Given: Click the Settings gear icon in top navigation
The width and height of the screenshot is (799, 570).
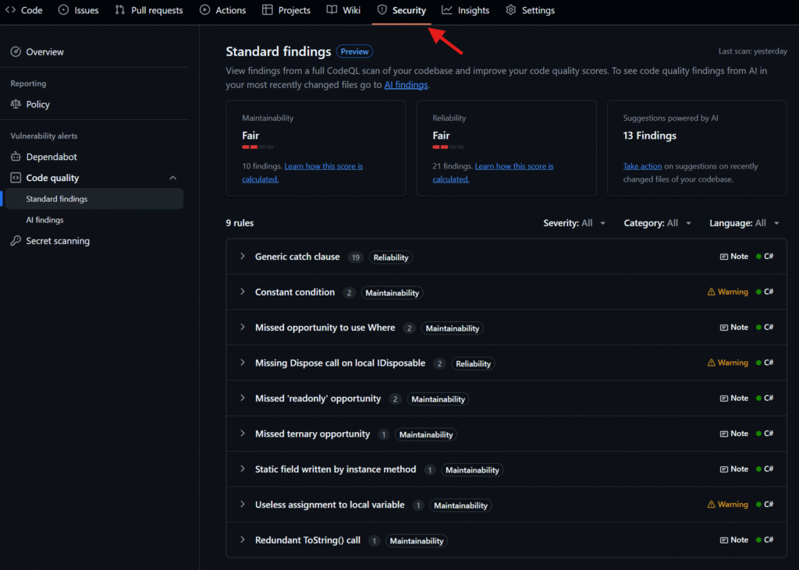Looking at the screenshot, I should click(511, 10).
